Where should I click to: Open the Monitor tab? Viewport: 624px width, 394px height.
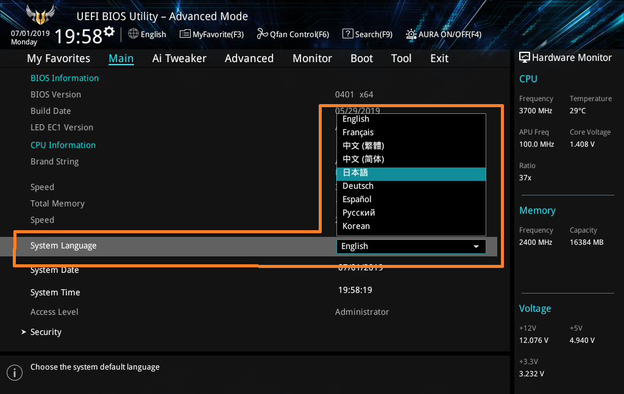[312, 58]
